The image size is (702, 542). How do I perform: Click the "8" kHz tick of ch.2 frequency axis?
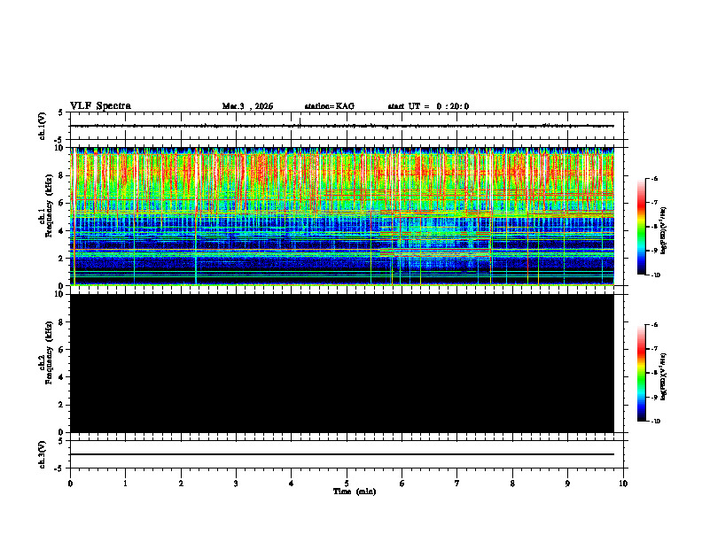pos(61,322)
